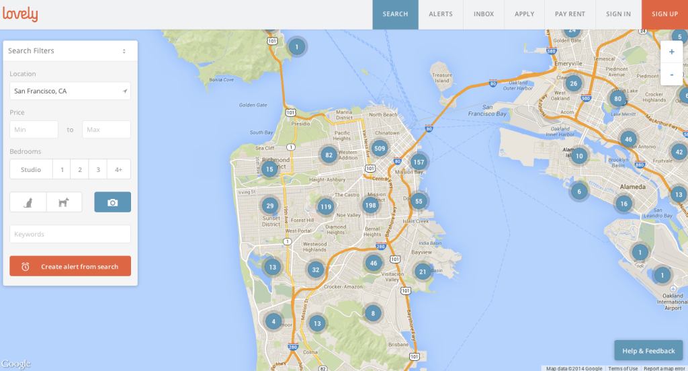Open the 6 listings marker near Alameda
The height and width of the screenshot is (371, 688).
coord(579,192)
